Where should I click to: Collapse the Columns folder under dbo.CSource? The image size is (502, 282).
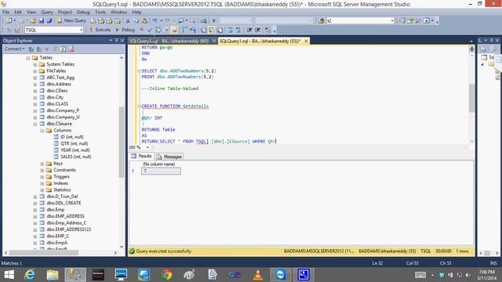click(x=42, y=131)
